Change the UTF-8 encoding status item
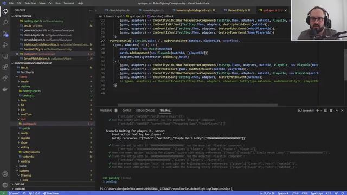 pos(295,193)
